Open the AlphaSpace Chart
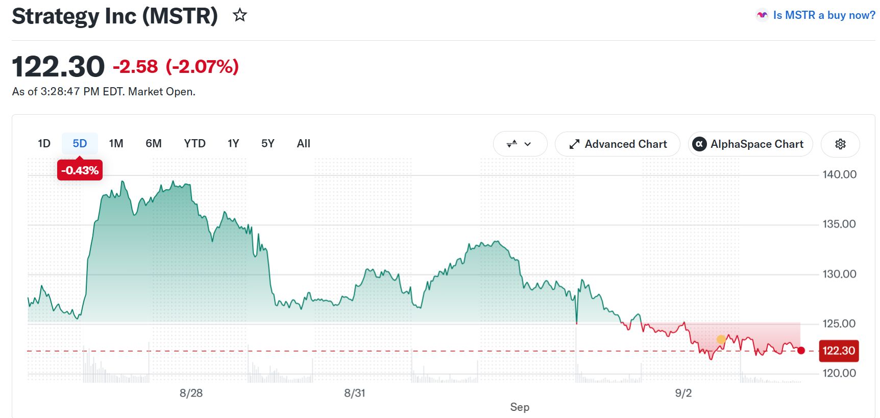The width and height of the screenshot is (880, 418). 750,144
